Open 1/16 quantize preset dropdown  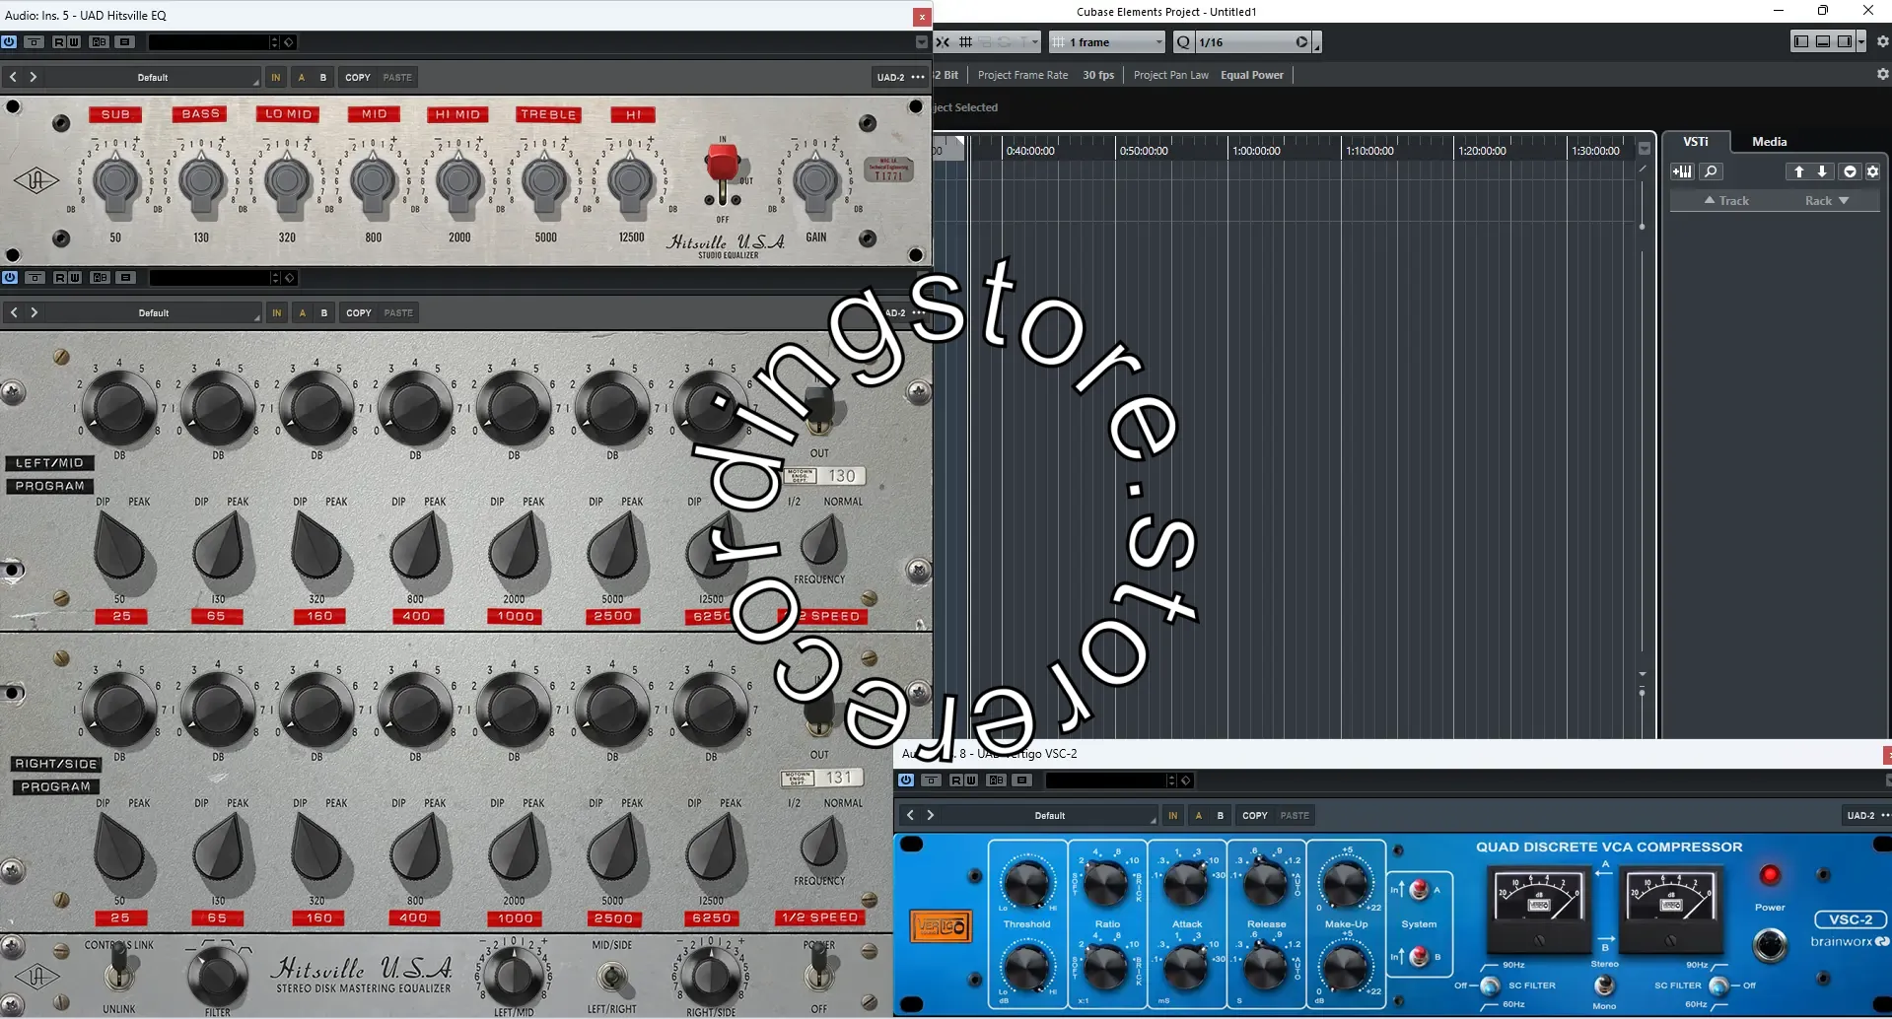tap(1245, 41)
